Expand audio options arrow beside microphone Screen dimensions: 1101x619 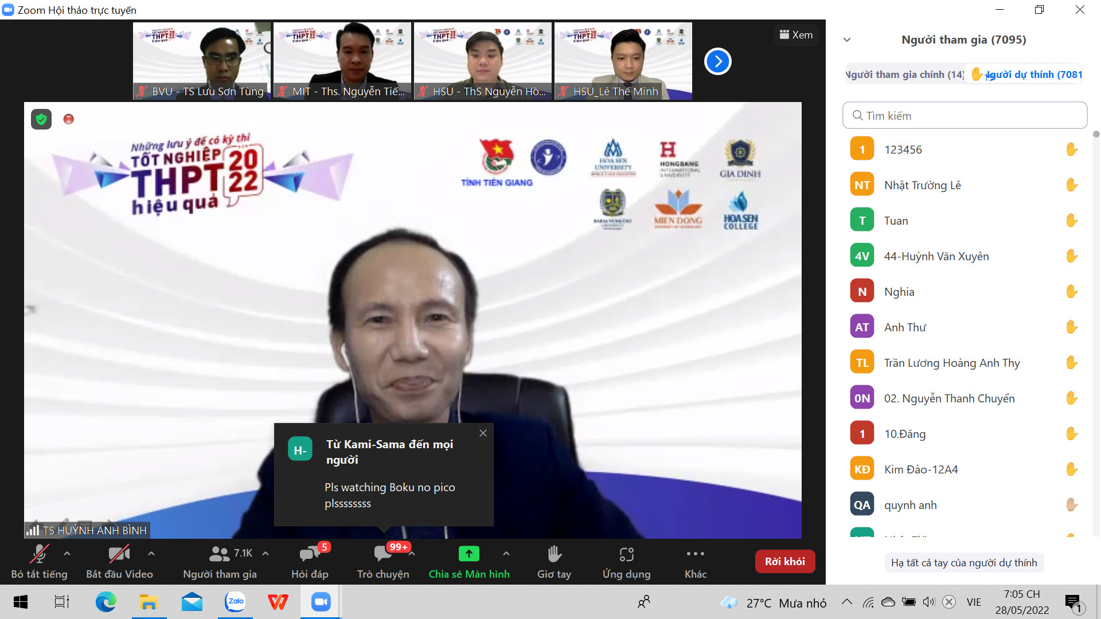(67, 554)
